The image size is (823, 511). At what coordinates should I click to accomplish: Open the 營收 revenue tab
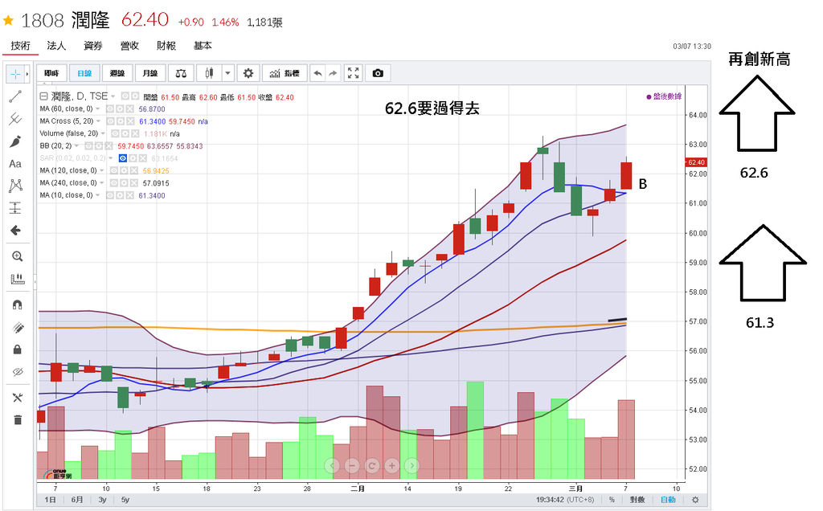coord(129,46)
